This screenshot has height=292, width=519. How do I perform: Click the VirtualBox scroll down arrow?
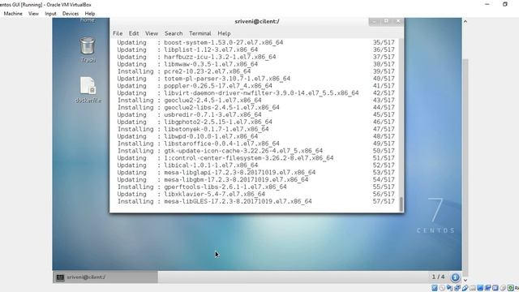point(465,280)
